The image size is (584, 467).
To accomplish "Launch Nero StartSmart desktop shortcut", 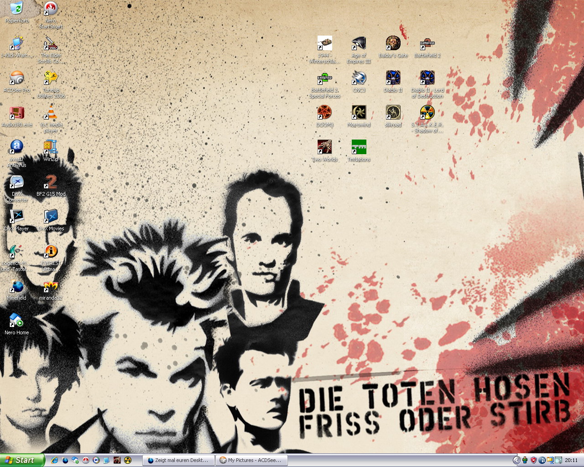I will point(51,15).
